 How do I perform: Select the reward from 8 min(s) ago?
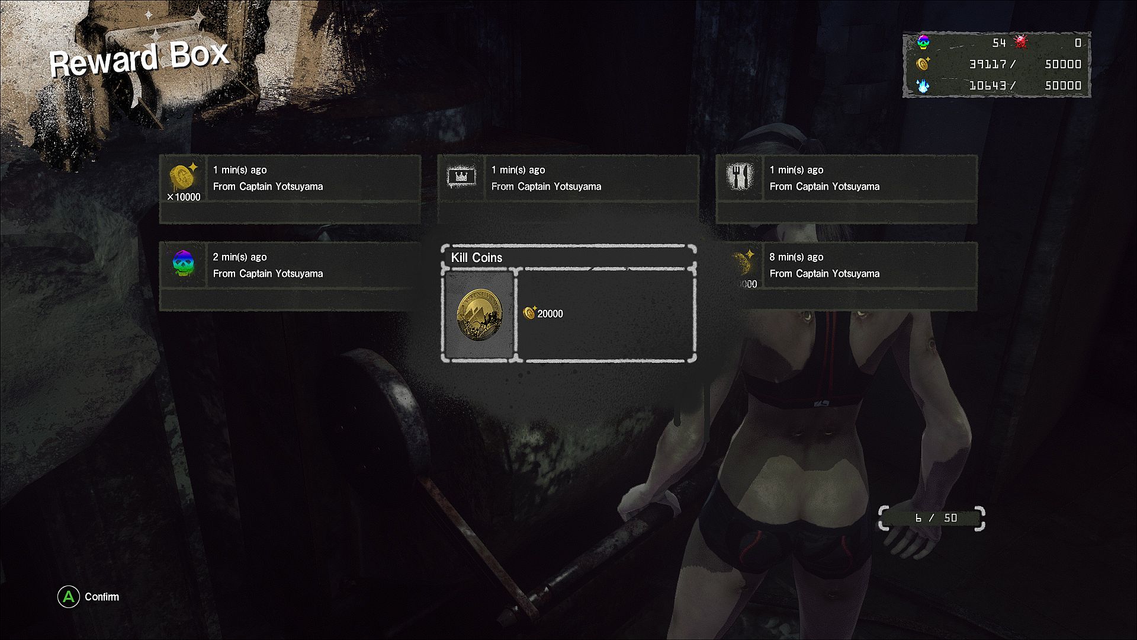[847, 276]
